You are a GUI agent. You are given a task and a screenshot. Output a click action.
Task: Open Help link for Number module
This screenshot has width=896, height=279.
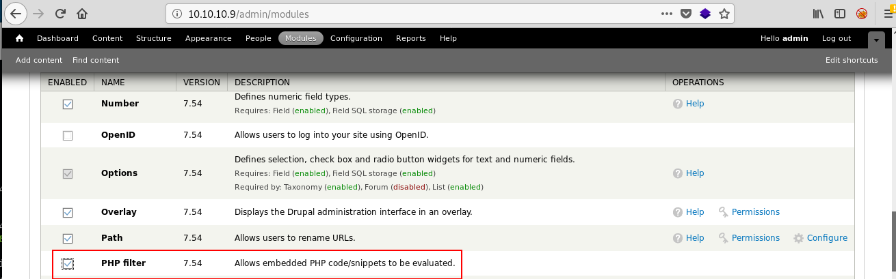coord(695,104)
